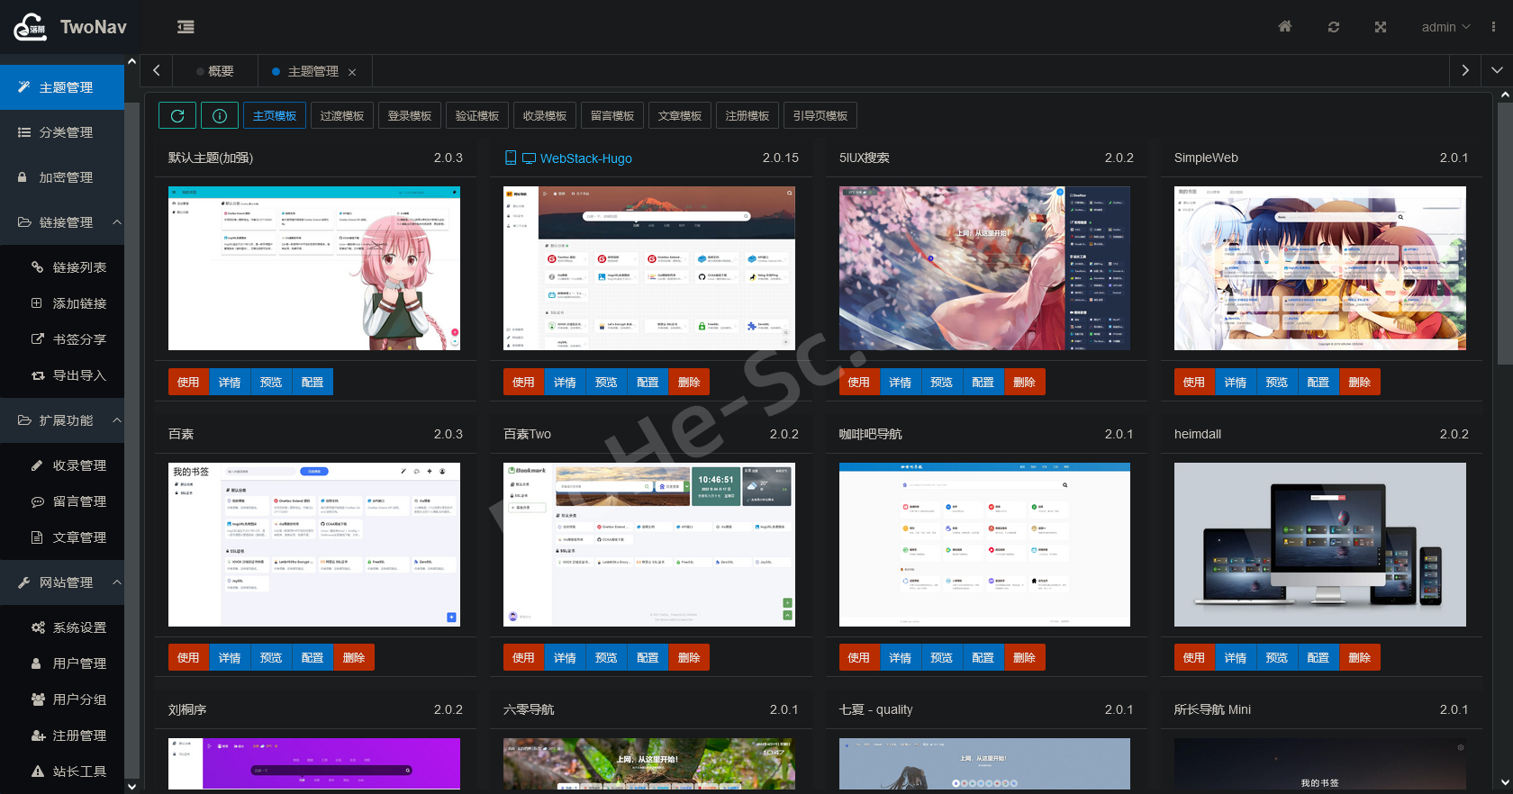Click the 六零导航 theme title
This screenshot has height=794, width=1513.
529,709
